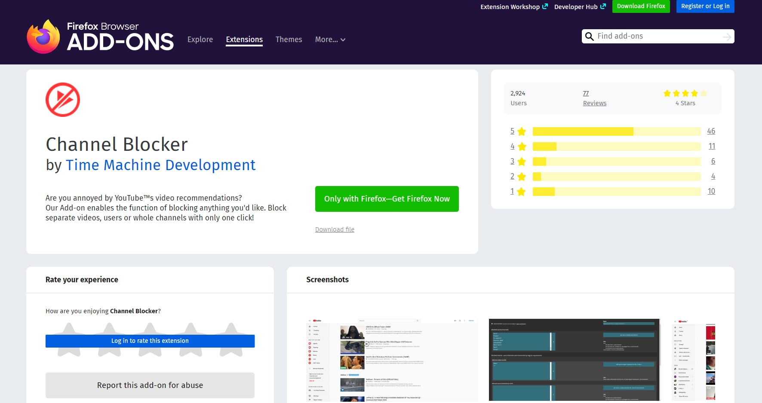762x403 pixels.
Task: Click the star next to rating 1
Action: (x=522, y=192)
